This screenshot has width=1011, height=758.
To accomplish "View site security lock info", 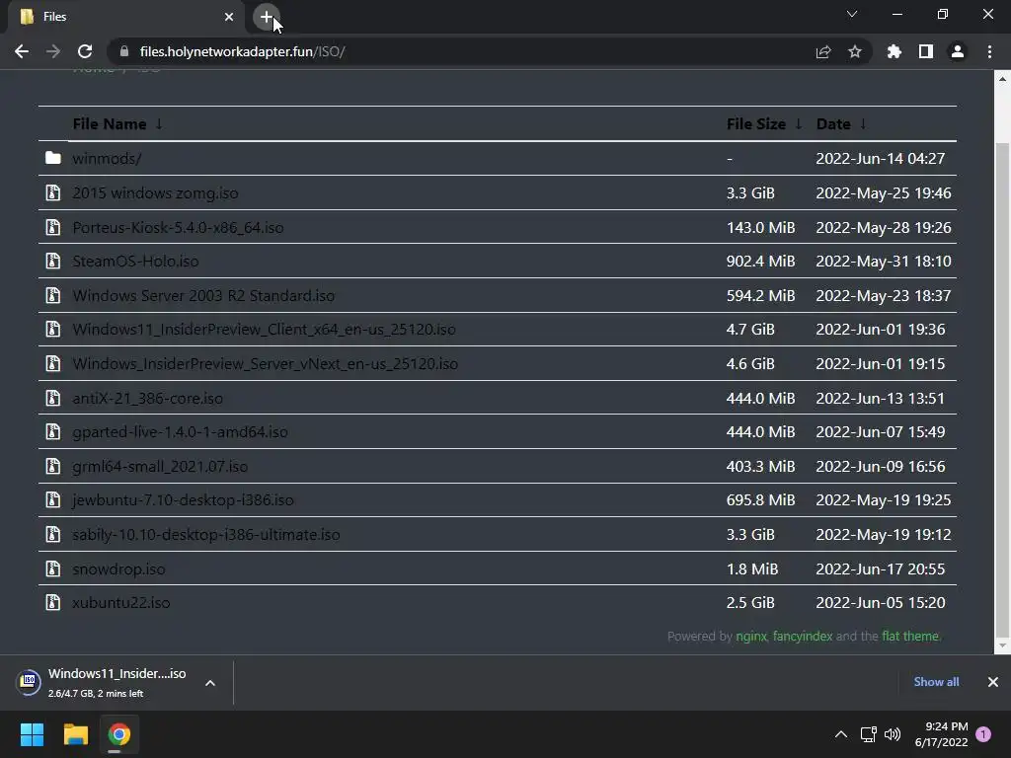I will (124, 51).
